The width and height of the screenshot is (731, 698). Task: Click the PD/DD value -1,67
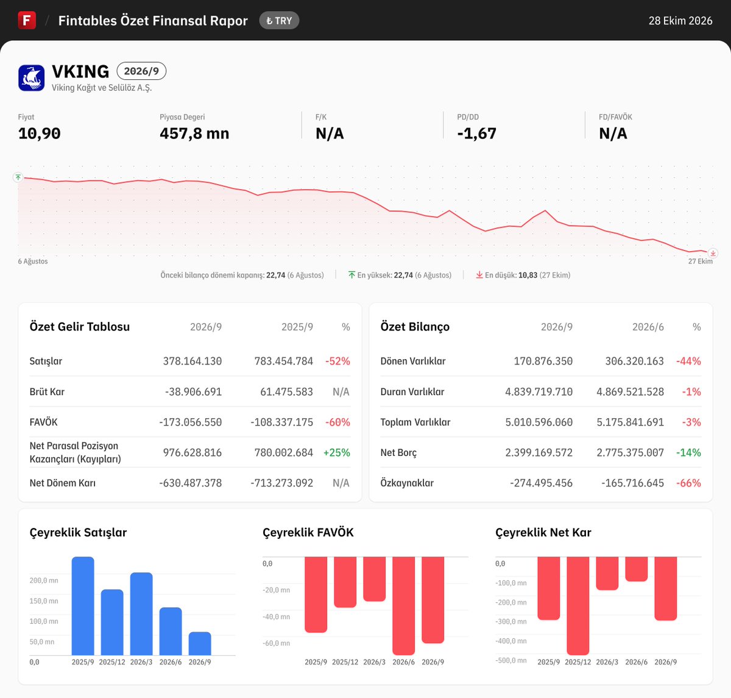pos(477,134)
